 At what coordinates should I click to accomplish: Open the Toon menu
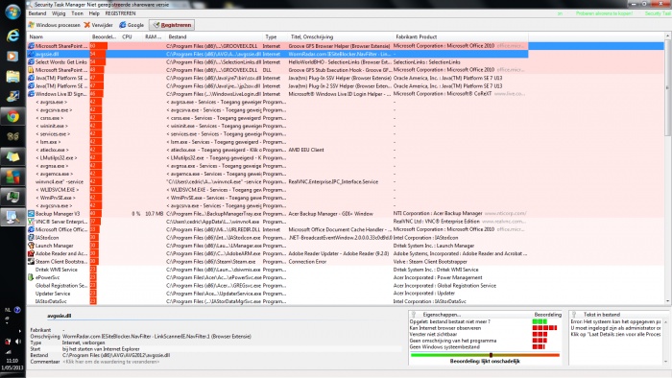pyautogui.click(x=78, y=13)
